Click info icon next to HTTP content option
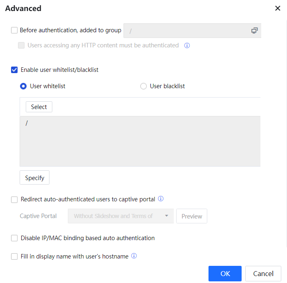This screenshot has width=287, height=283. (187, 45)
